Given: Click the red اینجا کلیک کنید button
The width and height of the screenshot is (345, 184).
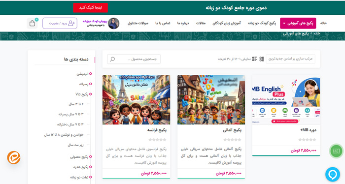Looking at the screenshot, I should 90,8.
